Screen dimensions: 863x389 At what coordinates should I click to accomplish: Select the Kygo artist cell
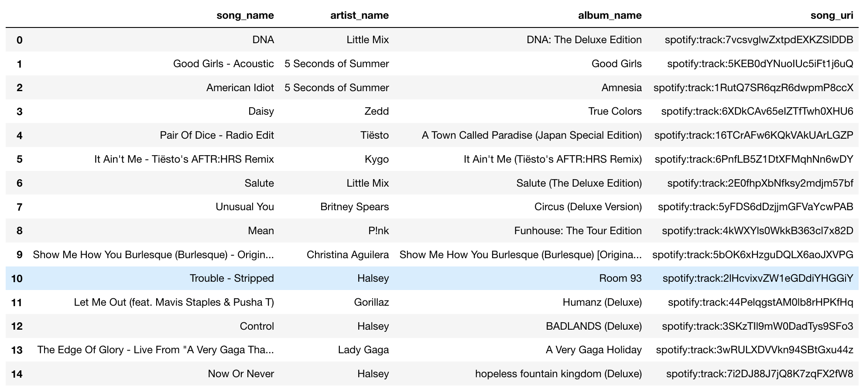pyautogui.click(x=377, y=159)
